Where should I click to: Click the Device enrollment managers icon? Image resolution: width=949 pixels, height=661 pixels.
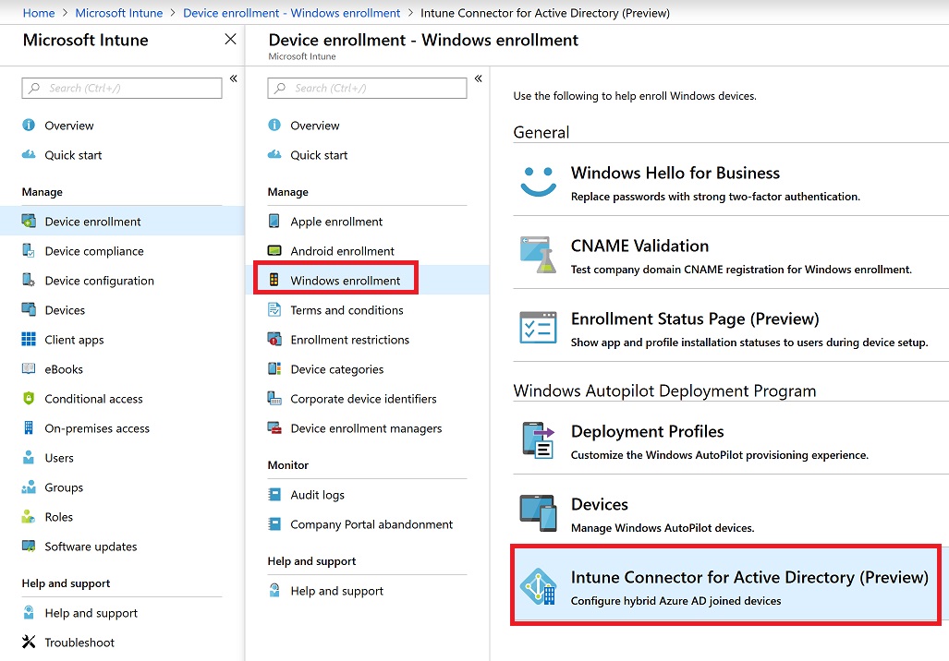click(x=274, y=427)
